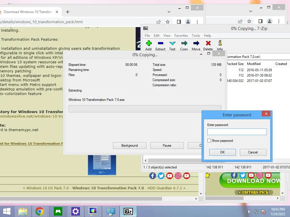Sort by Packed Size column header
Image resolution: width=290 pixels, height=217 pixels.
pyautogui.click(x=235, y=64)
